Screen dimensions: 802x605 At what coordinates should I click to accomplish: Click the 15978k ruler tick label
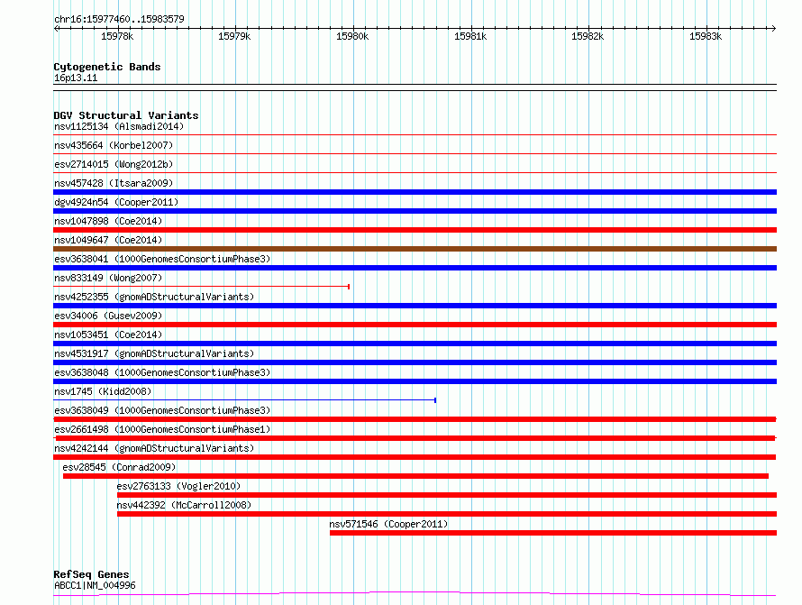tap(117, 36)
